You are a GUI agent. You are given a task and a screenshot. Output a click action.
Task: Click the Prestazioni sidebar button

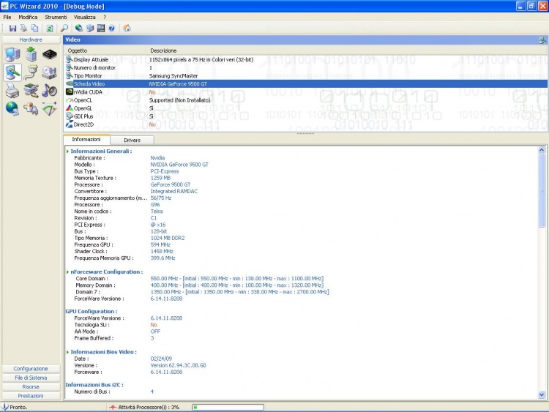[x=31, y=395]
